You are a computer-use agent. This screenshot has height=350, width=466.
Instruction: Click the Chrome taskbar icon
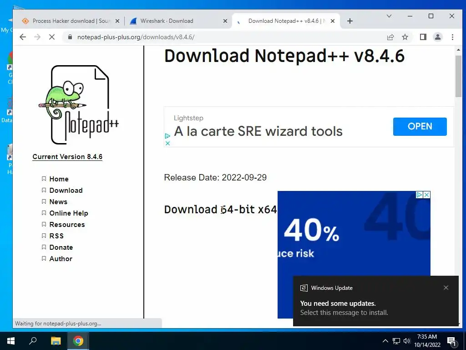pos(78,341)
